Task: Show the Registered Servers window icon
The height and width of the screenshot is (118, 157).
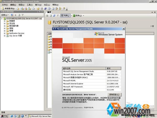Action: pos(50,9)
